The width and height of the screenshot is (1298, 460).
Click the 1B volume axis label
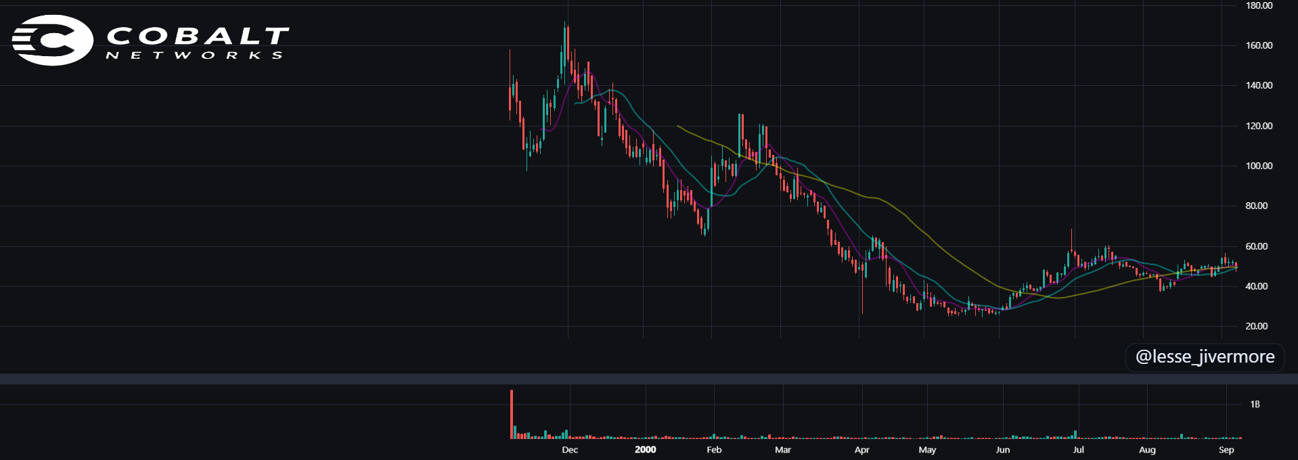(1255, 405)
